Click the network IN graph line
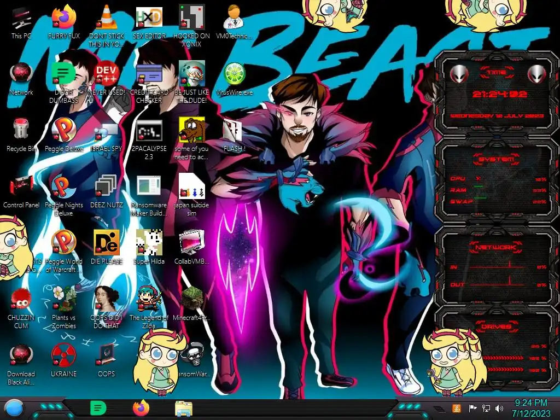Screen dimensions: 560x420 tap(497, 266)
